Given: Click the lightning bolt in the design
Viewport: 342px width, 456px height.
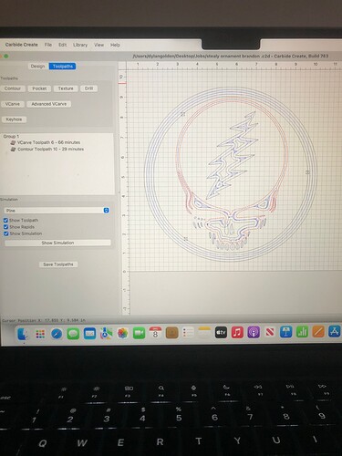Looking at the screenshot, I should tap(233, 155).
